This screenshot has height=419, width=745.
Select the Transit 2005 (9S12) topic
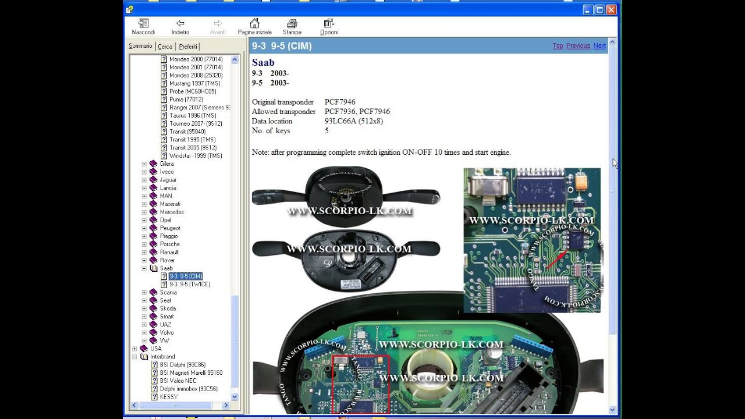193,148
